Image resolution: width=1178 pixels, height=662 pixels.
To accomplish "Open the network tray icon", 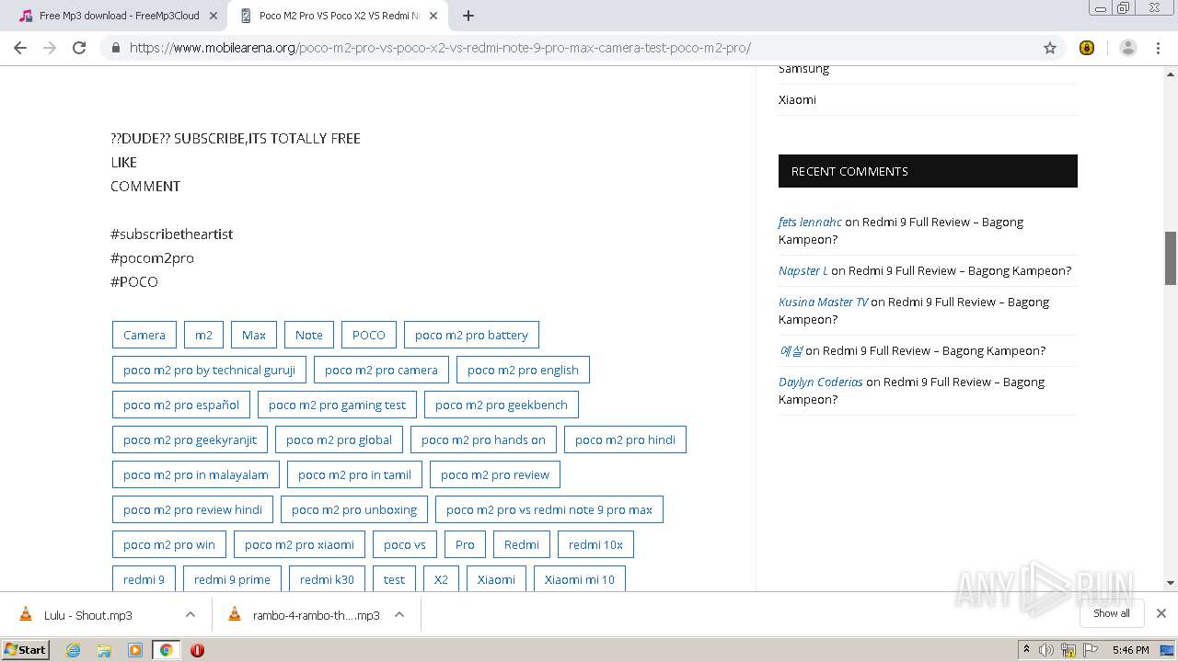I will tap(1068, 649).
